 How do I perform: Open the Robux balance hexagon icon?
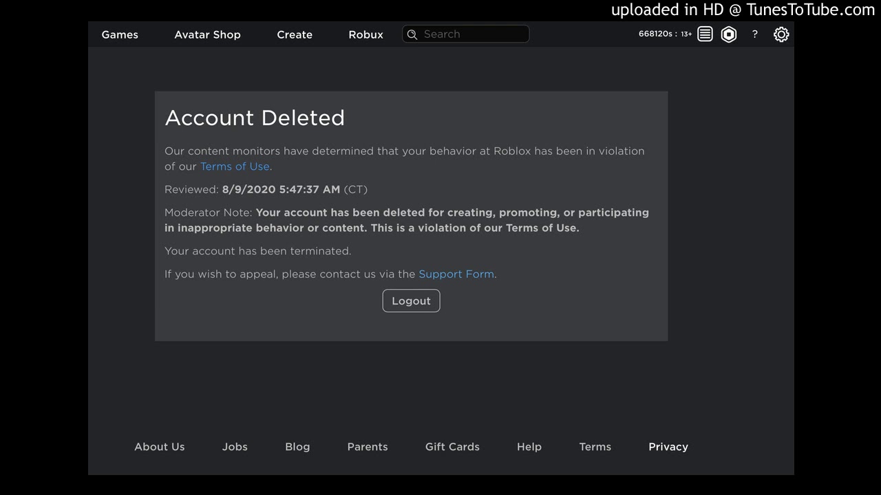729,34
